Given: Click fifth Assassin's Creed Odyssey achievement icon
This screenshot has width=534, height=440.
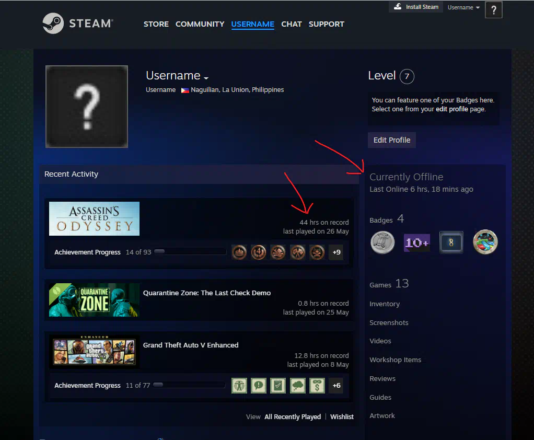Looking at the screenshot, I should click(317, 252).
